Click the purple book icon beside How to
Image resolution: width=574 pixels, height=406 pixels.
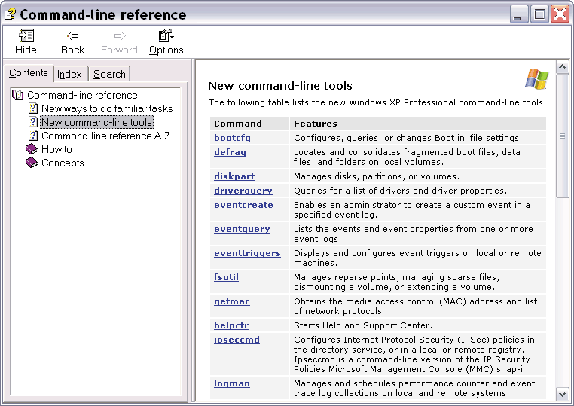[x=32, y=149]
